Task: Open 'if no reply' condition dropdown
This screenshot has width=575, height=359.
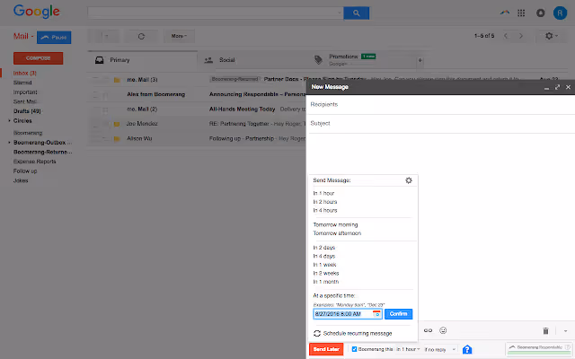Action: (440, 349)
